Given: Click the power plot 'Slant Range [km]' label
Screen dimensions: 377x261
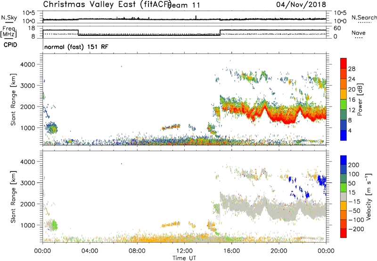Looking at the screenshot, I should [13, 99].
